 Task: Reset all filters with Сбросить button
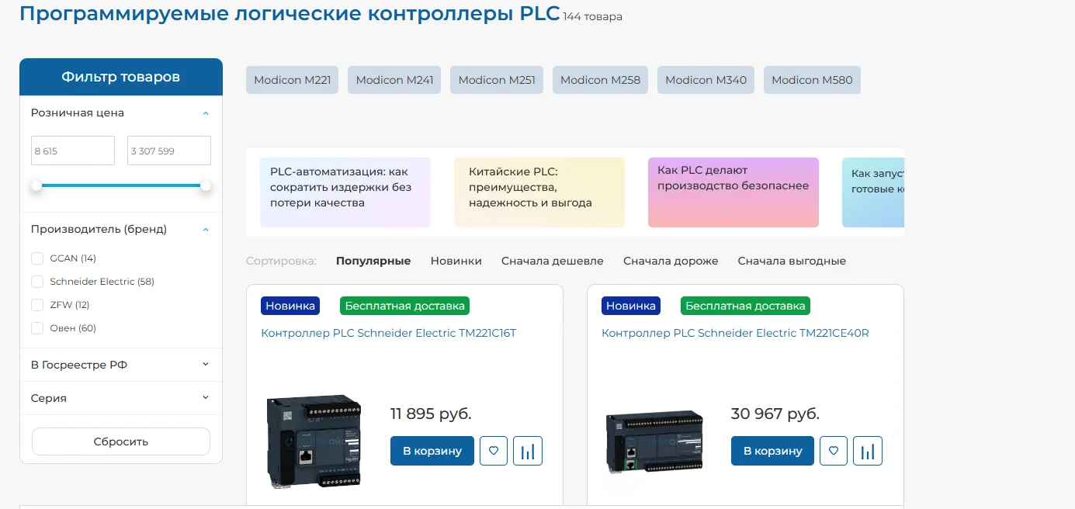tap(120, 441)
